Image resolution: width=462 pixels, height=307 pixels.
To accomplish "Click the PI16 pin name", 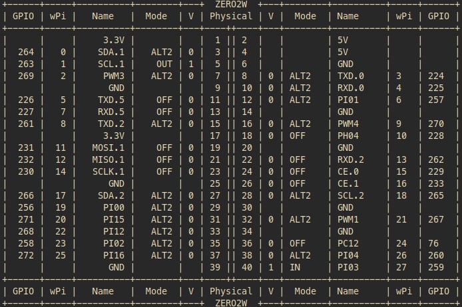I will click(x=114, y=255).
